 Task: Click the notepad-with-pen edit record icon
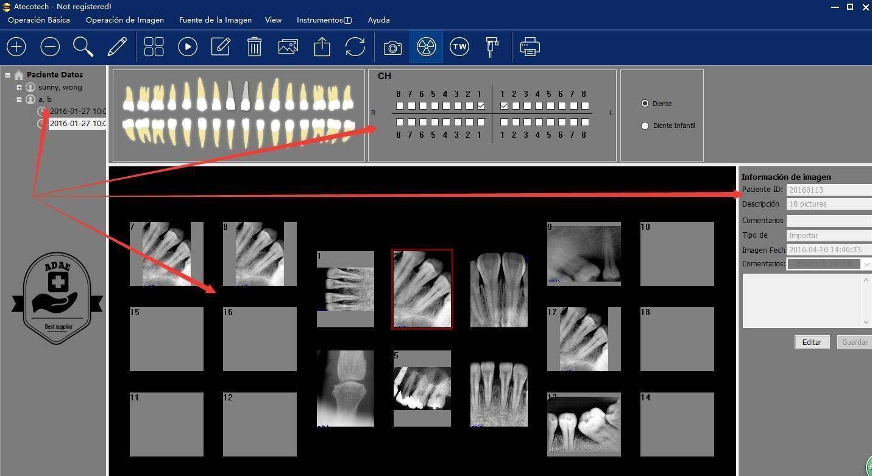(x=221, y=47)
